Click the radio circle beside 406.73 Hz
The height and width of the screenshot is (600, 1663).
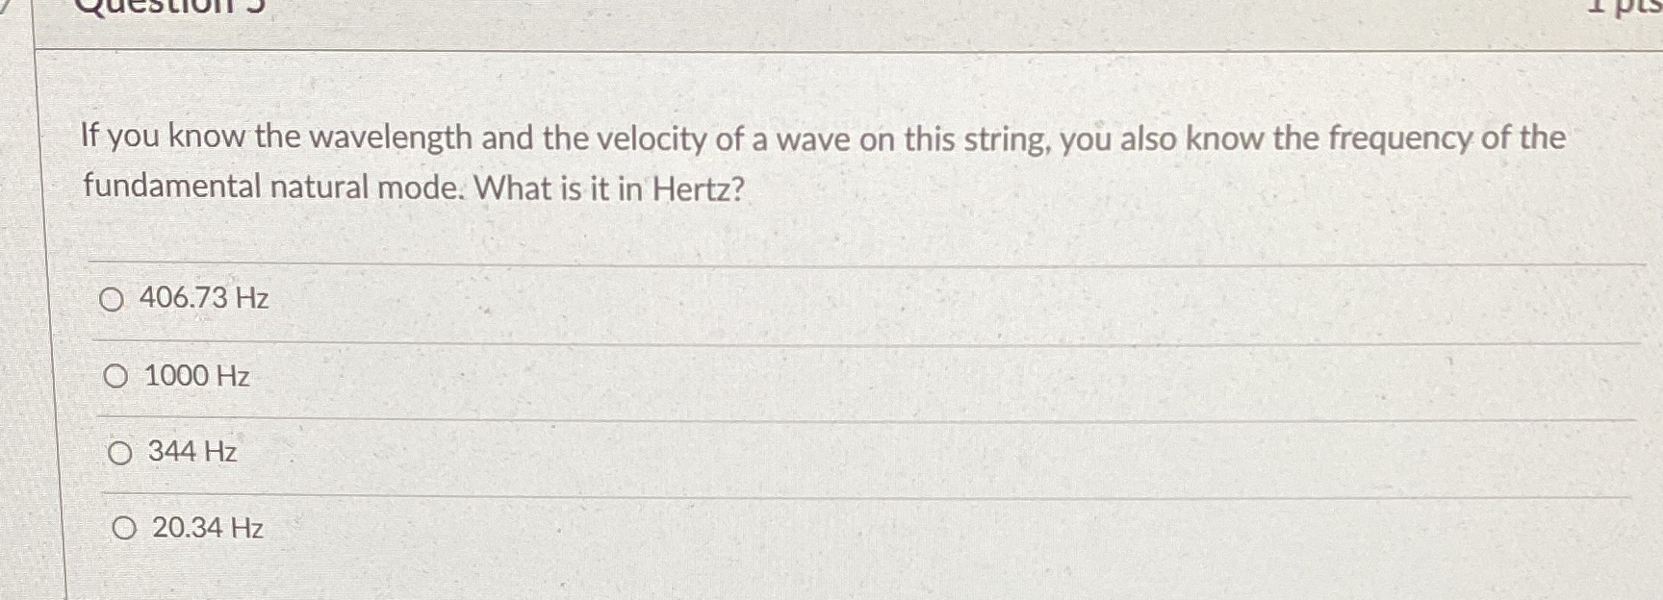point(113,300)
